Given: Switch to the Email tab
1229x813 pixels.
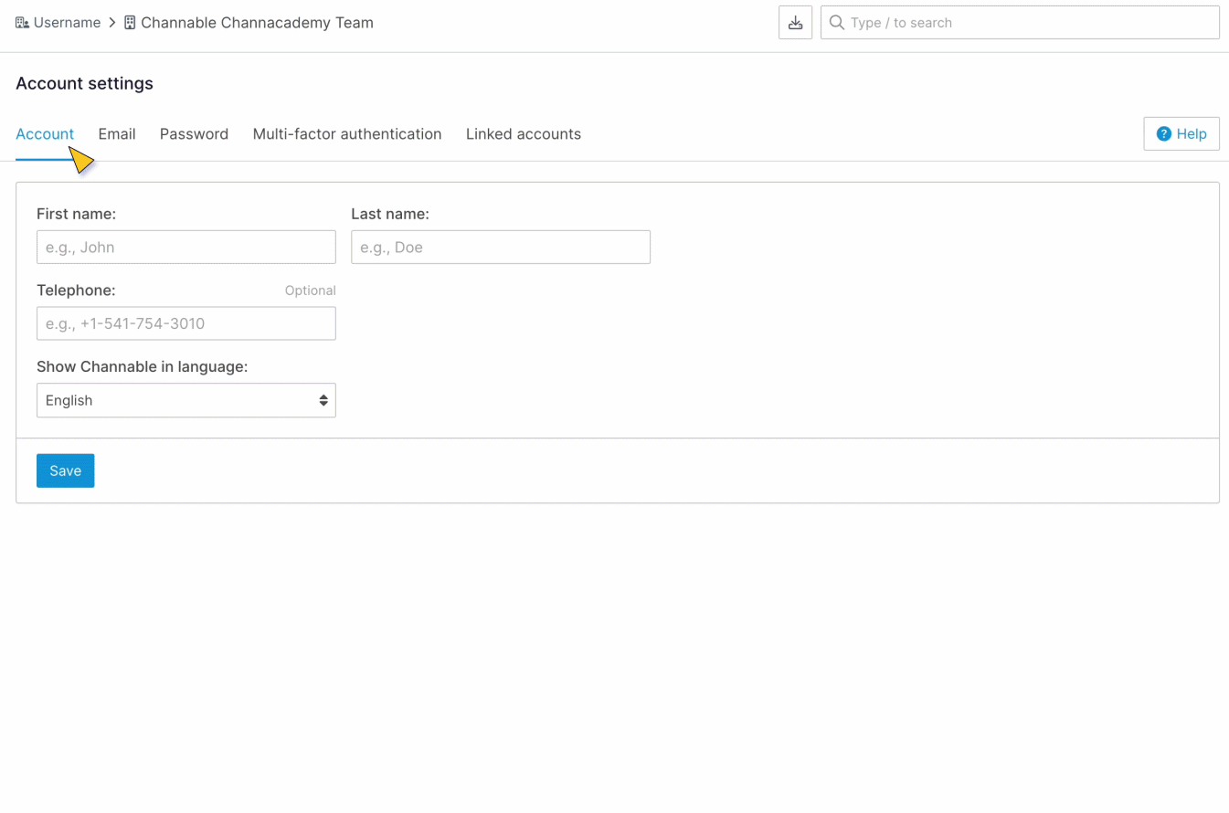Looking at the screenshot, I should (117, 134).
